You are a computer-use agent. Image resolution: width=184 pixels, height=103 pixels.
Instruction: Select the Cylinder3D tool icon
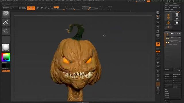(x=177, y=15)
